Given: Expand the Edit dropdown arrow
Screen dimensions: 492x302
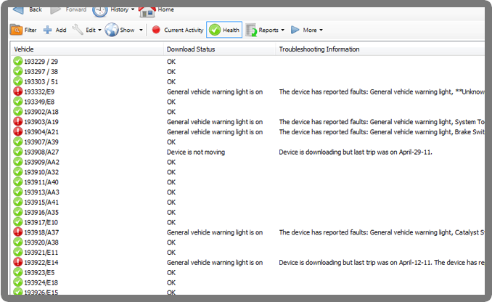Looking at the screenshot, I should click(99, 30).
